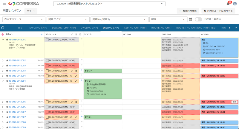Collapse the TS-INS-2P-2001 row
239x129 pixels.
tap(3, 40)
